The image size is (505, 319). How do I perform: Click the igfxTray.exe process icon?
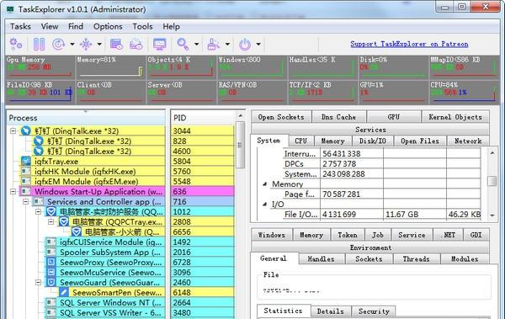[x=26, y=161]
